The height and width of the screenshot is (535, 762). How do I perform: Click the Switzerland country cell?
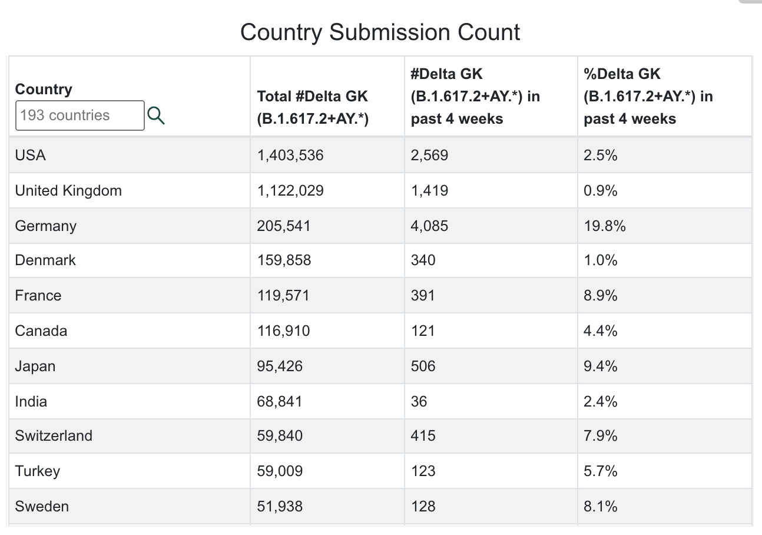pyautogui.click(x=130, y=435)
